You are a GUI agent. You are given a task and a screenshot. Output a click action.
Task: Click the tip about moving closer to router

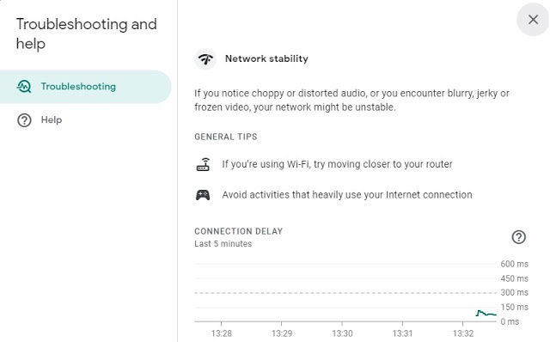[x=337, y=164]
